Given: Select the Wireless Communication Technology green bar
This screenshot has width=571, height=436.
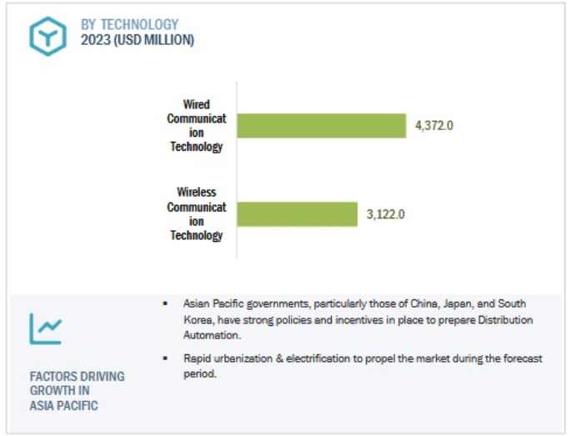Looking at the screenshot, I should [297, 214].
